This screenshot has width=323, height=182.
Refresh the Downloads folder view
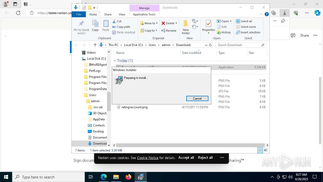pos(210,45)
